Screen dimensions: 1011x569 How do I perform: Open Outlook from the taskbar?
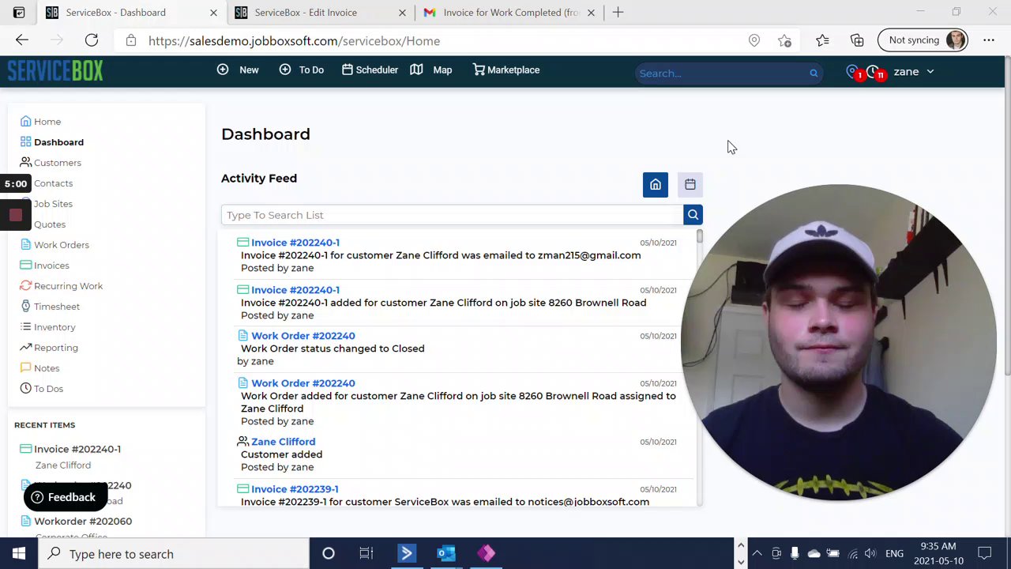pos(446,554)
